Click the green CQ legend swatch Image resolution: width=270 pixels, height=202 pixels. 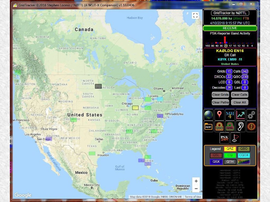click(230, 155)
